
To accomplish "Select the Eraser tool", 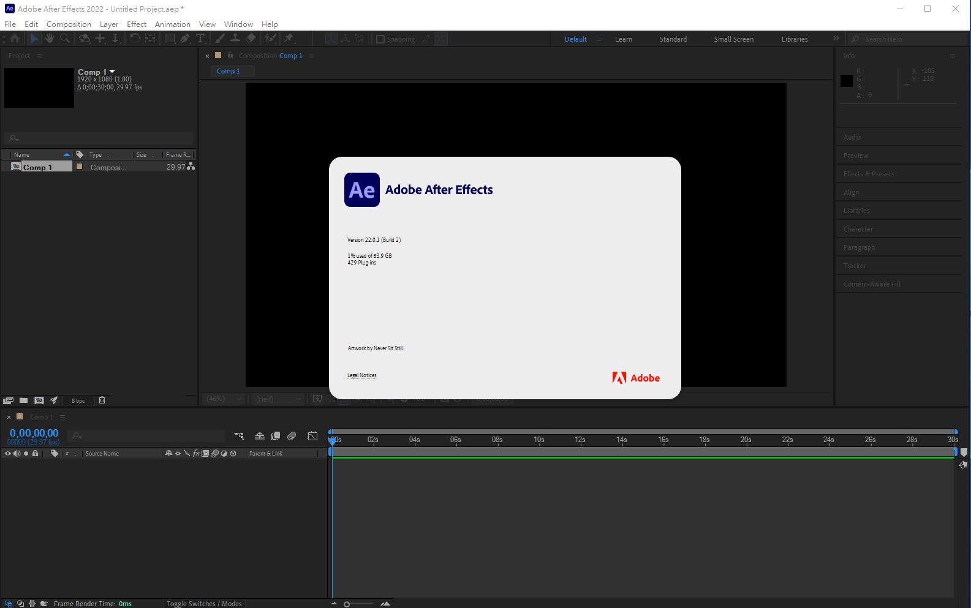I will click(251, 39).
